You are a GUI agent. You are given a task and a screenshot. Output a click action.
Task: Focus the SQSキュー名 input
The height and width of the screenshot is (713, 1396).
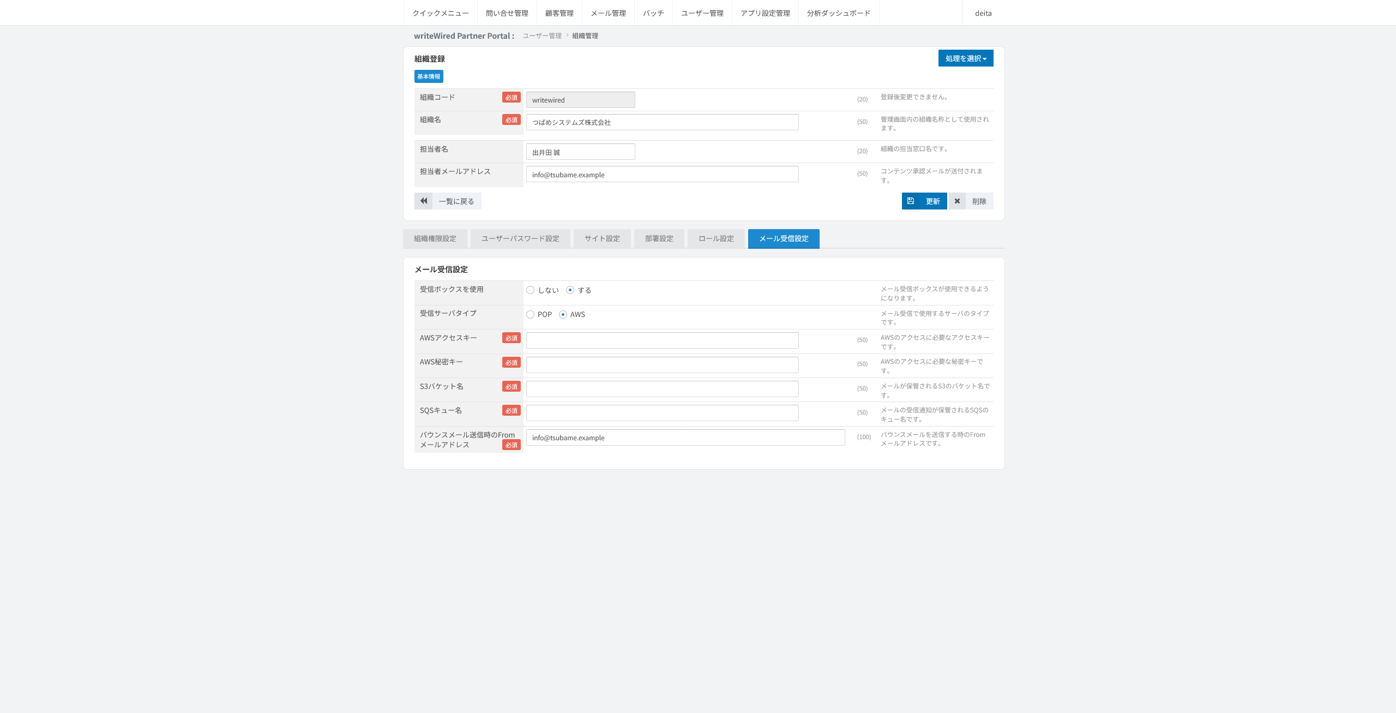[x=663, y=413]
